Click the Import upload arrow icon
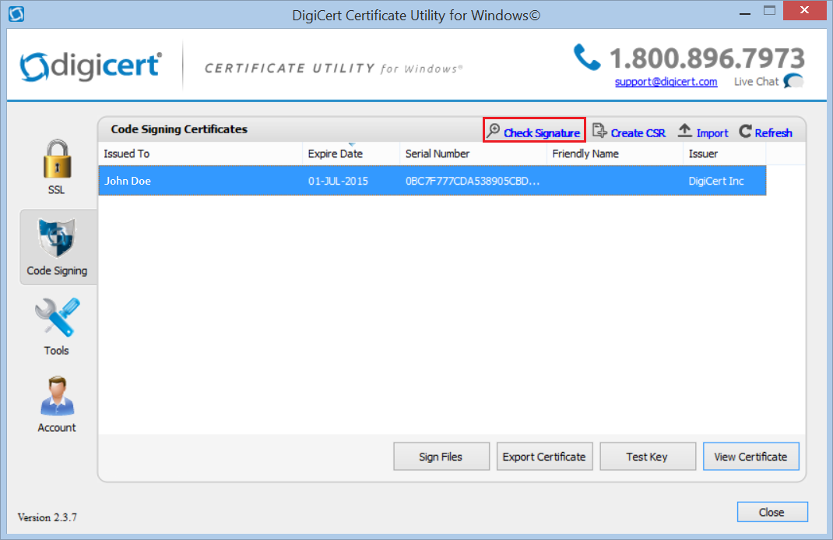 (685, 131)
